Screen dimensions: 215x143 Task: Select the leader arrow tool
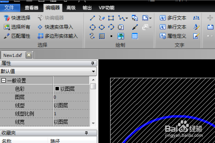tap(135, 27)
